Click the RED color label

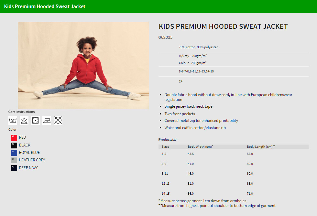pyautogui.click(x=22, y=137)
